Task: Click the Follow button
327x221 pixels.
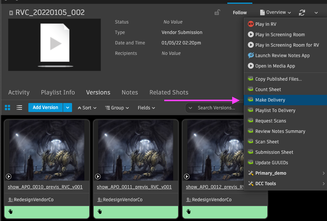Action: (240, 13)
